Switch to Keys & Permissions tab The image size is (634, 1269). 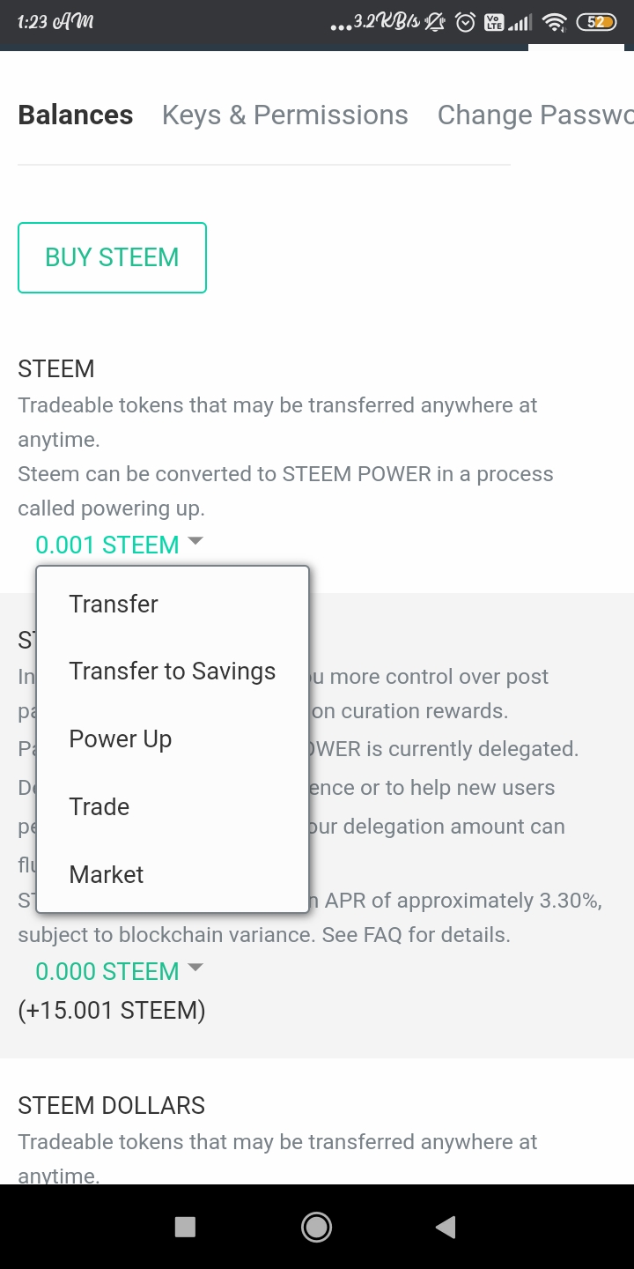pyautogui.click(x=285, y=115)
